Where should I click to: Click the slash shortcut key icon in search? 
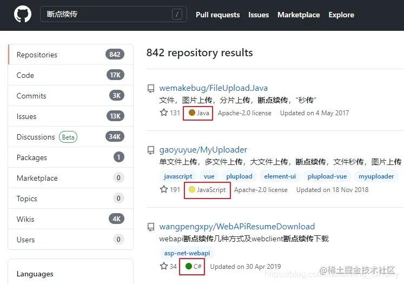177,14
